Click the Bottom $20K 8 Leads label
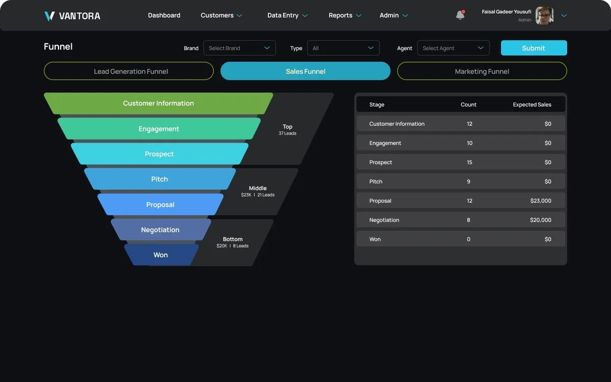Screen dimensions: 611x382 click(233, 242)
